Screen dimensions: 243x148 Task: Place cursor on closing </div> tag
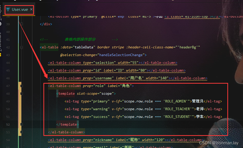tap(46, 24)
